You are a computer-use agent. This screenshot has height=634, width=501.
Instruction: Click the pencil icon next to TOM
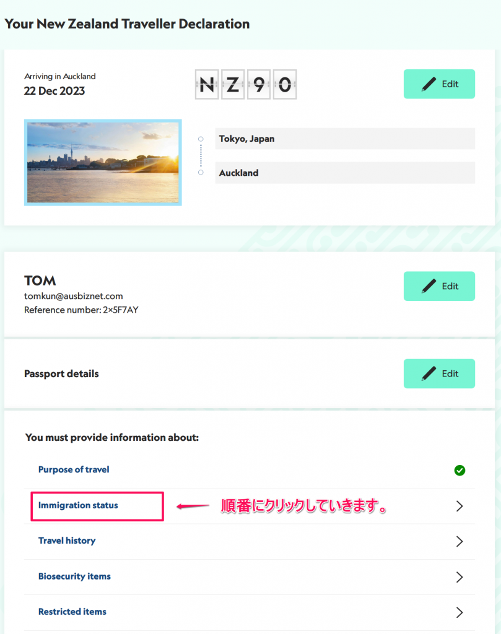pyautogui.click(x=429, y=286)
